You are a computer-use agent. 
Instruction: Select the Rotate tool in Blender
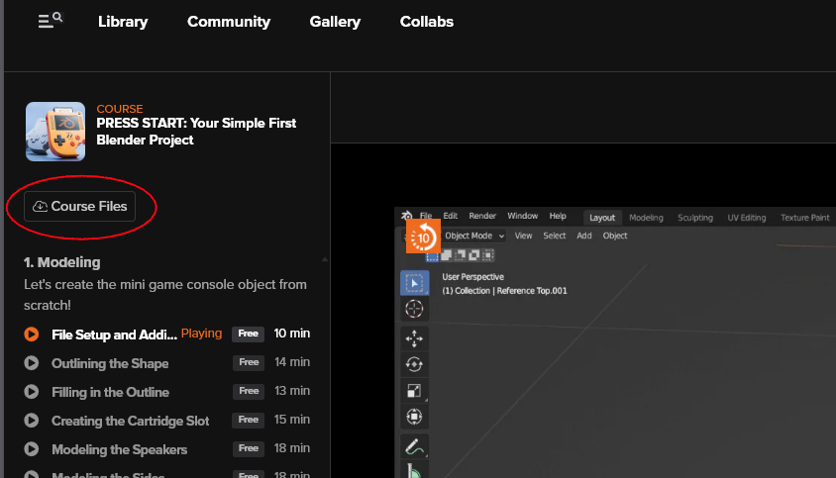tap(414, 364)
